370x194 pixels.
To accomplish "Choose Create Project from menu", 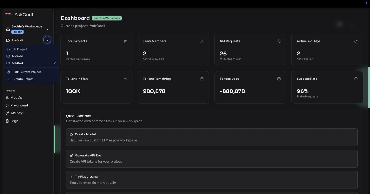I will pos(31,79).
